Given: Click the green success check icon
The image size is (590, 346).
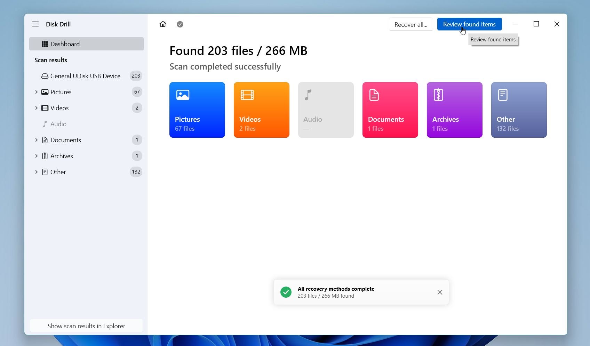Looking at the screenshot, I should (x=286, y=292).
